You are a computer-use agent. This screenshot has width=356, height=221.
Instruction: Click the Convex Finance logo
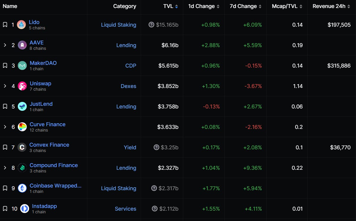[x=22, y=147]
